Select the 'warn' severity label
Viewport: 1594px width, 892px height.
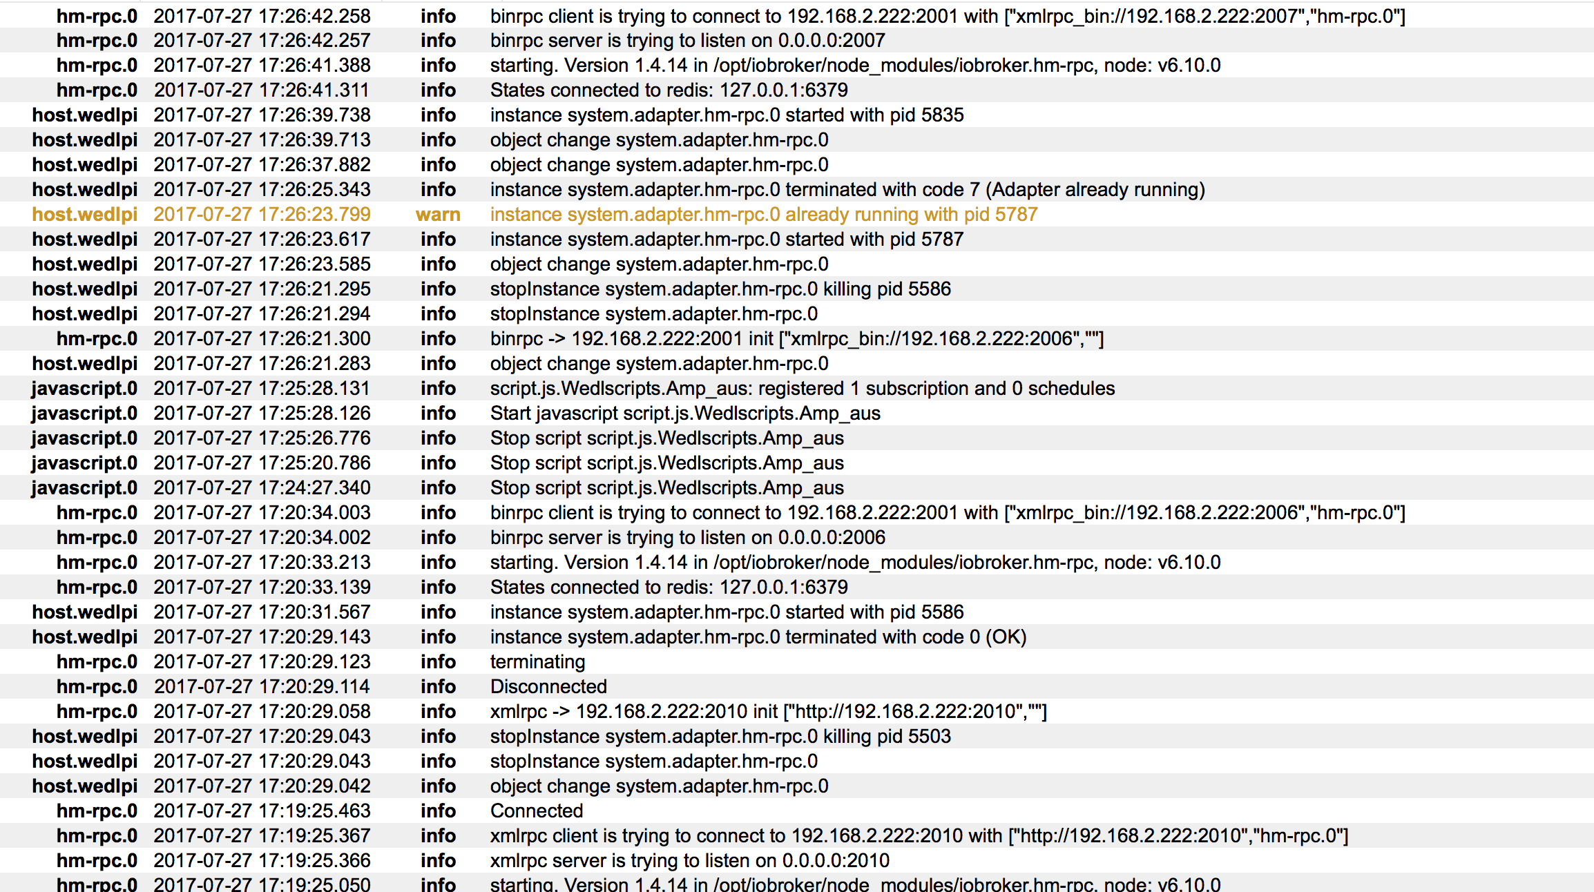click(x=438, y=215)
